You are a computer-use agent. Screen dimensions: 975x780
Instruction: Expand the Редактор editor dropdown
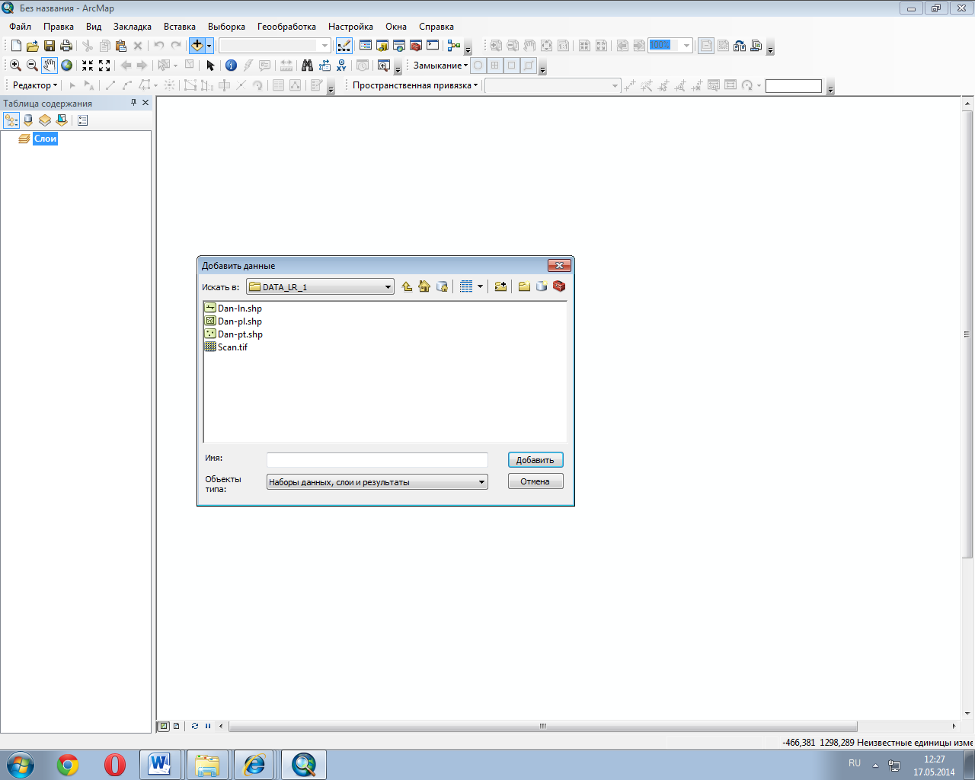[x=35, y=85]
